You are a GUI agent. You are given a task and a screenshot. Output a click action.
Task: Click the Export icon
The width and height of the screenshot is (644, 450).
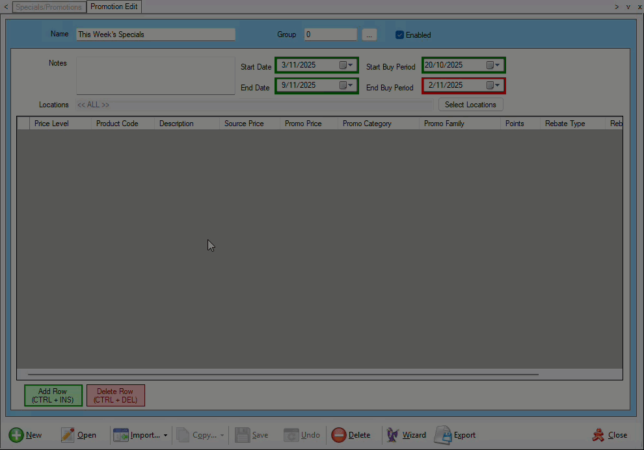[444, 435]
